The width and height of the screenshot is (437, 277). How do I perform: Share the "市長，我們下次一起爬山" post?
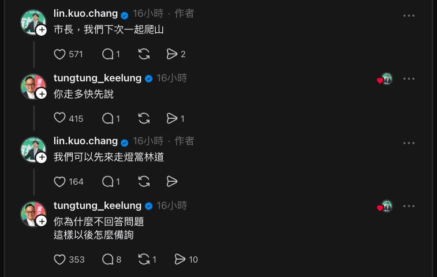tap(171, 54)
